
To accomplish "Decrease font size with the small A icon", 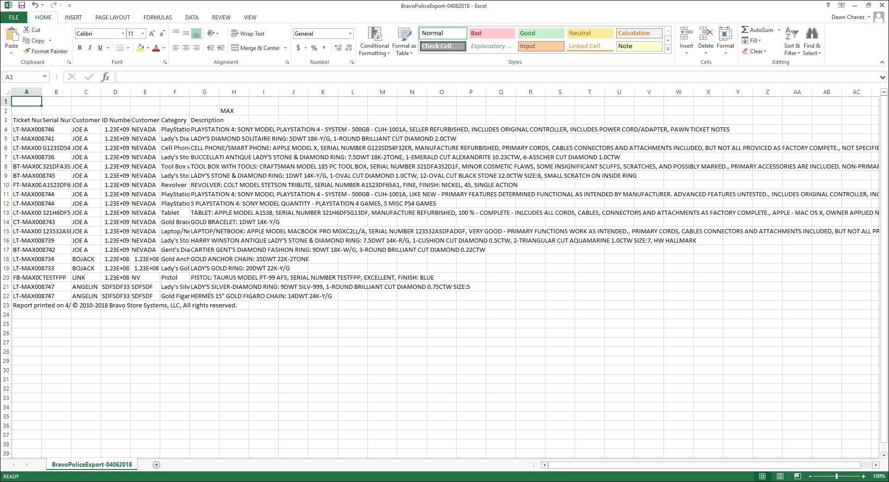I will pos(162,33).
